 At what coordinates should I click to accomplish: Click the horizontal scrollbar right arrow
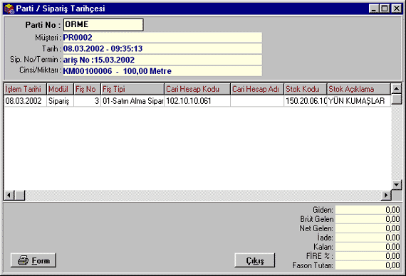[386, 195]
